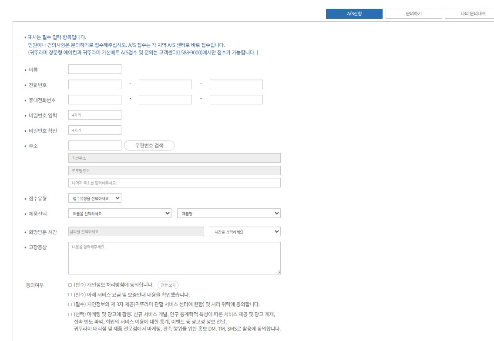The width and height of the screenshot is (494, 341).
Task: Switch to the 문의하기 tab
Action: click(x=413, y=13)
